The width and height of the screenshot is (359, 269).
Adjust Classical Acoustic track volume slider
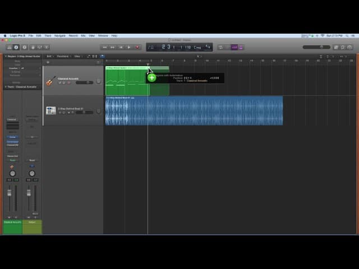pos(84,82)
